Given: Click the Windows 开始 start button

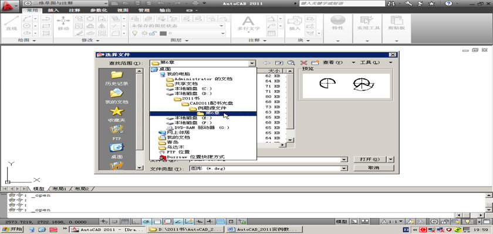Looking at the screenshot, I should point(12,229).
